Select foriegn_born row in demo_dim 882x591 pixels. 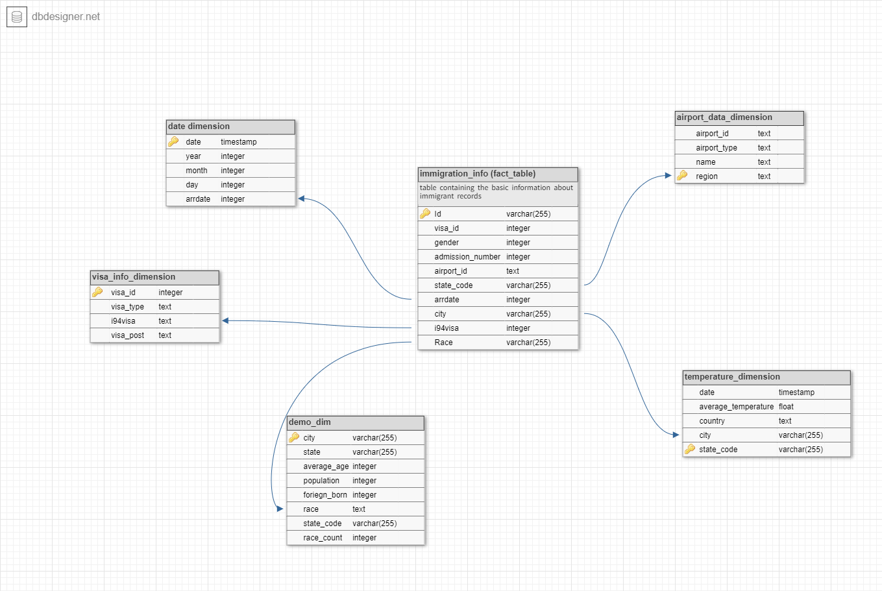click(355, 495)
